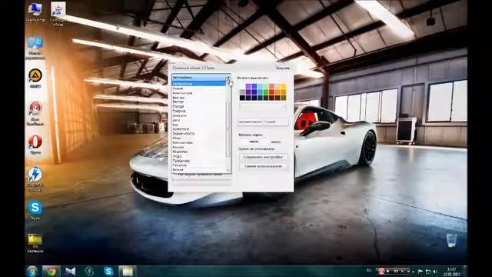
Task: Click the Сохранить настройки button
Action: [x=263, y=157]
